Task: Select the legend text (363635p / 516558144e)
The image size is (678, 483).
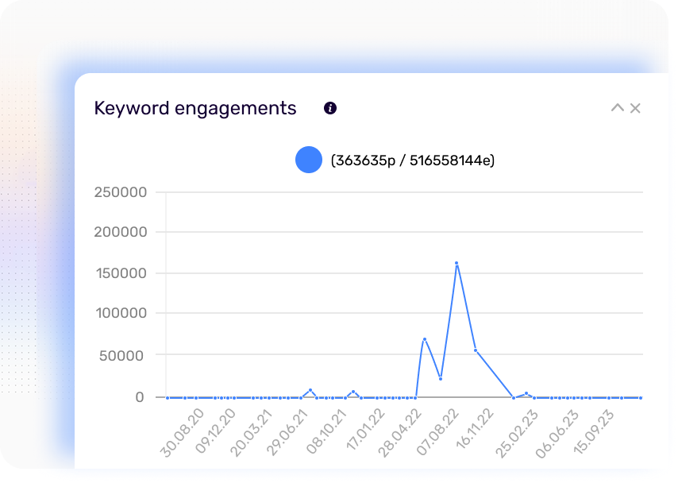Action: point(413,160)
